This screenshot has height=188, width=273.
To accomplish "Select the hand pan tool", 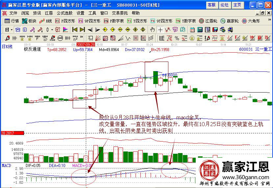I will click(x=152, y=29).
